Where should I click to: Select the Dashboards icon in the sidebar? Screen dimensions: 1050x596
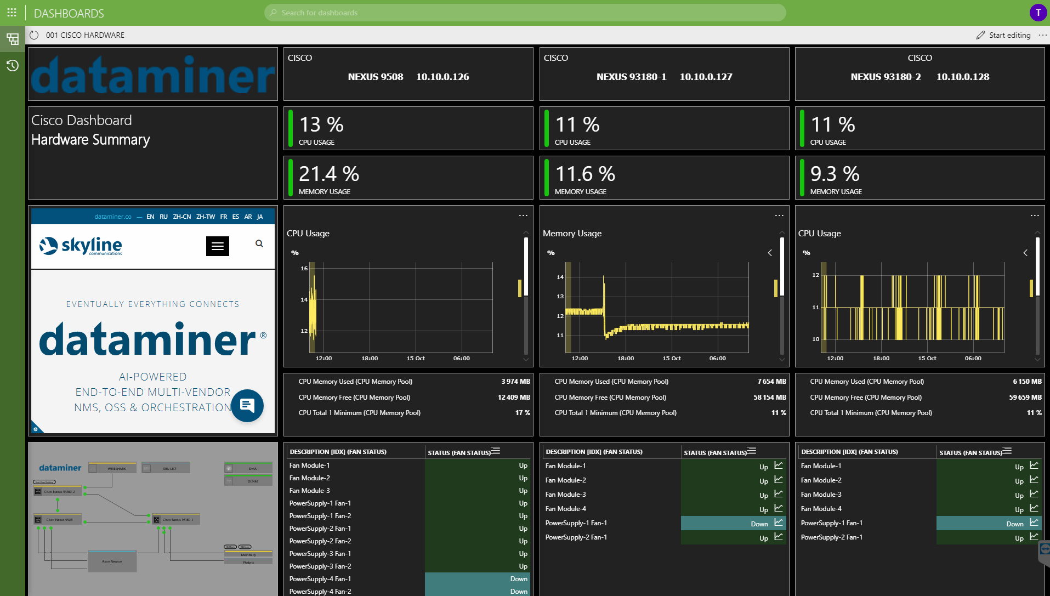coord(12,39)
